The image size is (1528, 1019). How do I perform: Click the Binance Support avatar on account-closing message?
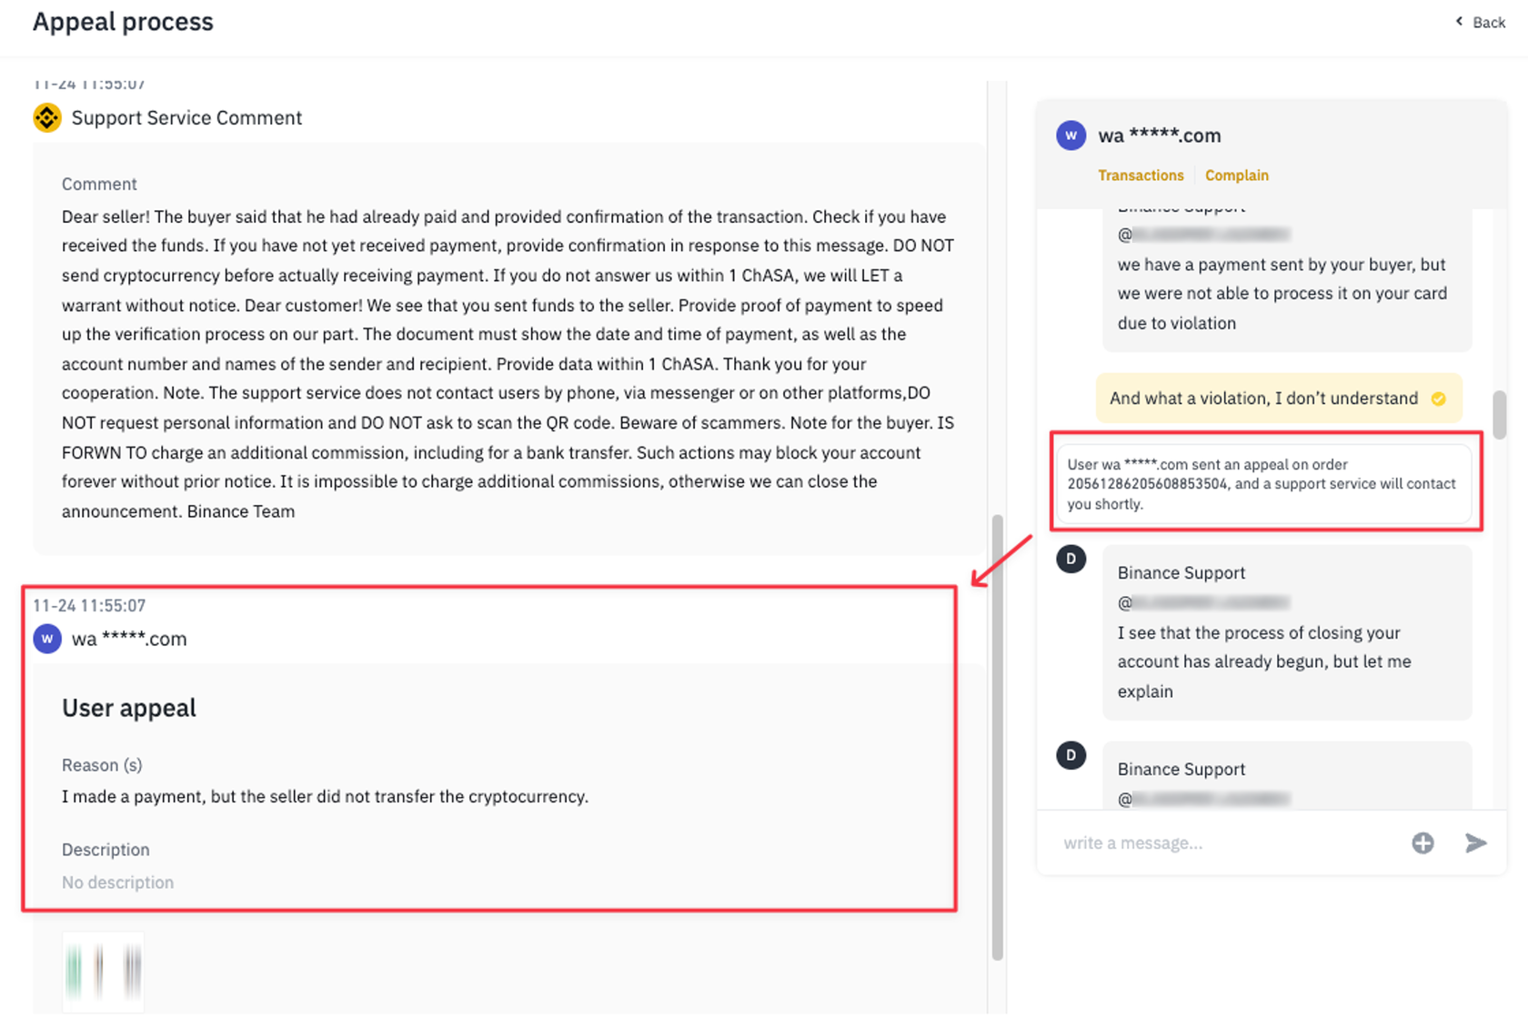coord(1071,559)
